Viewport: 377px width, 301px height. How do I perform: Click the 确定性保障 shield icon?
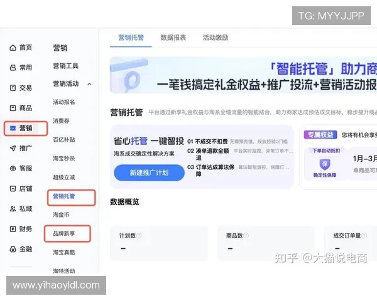(325, 164)
